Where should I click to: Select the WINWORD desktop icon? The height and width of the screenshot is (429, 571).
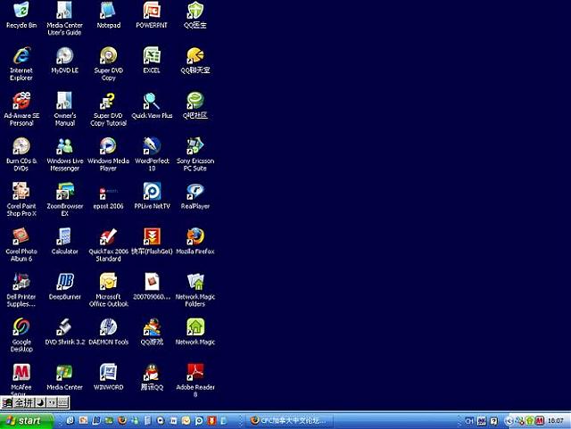tap(109, 372)
